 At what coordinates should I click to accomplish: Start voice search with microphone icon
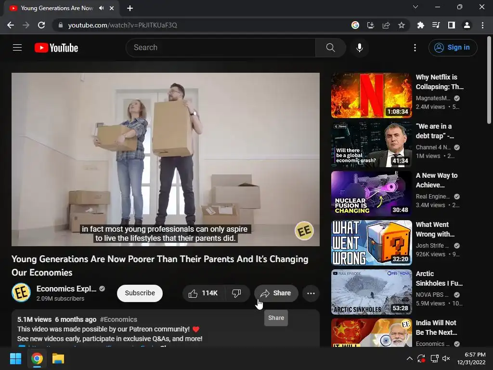click(359, 48)
